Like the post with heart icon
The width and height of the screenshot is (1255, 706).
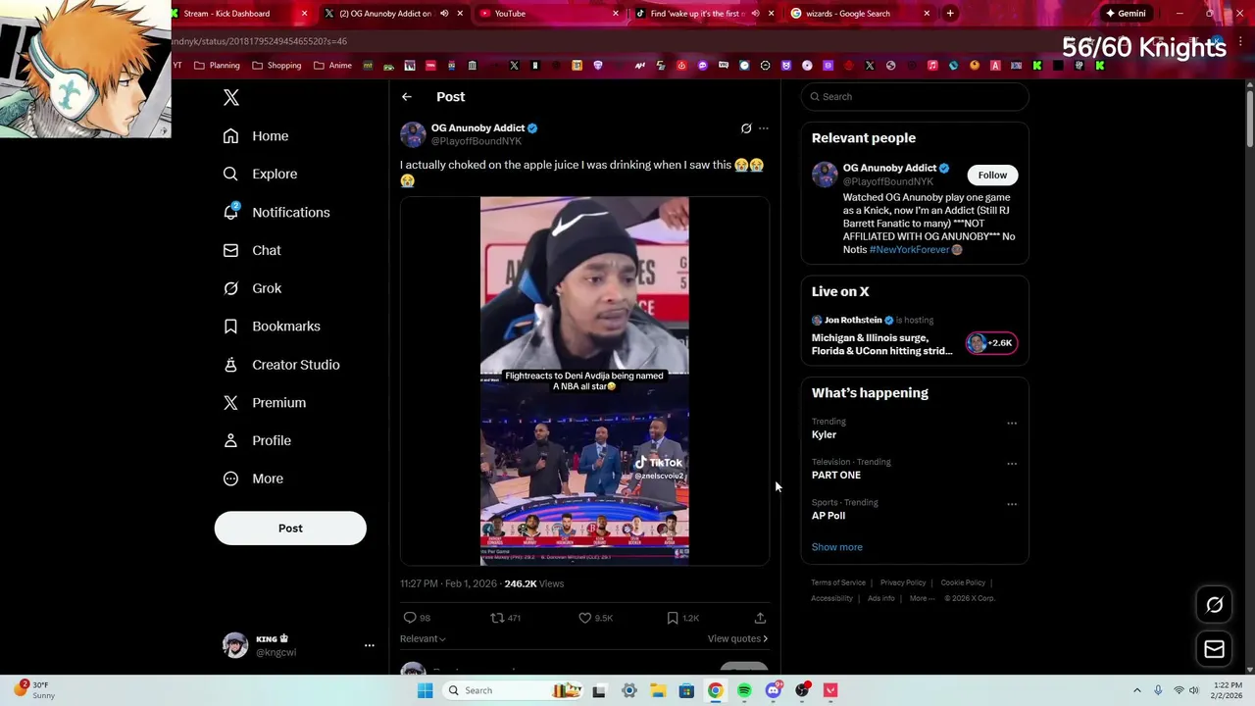pos(585,618)
